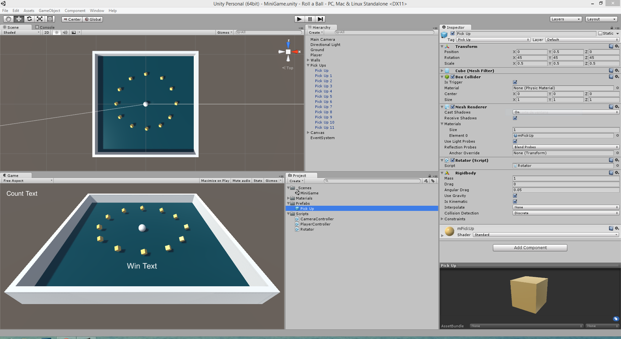Open the GameObject menu
621x339 pixels.
(x=49, y=11)
